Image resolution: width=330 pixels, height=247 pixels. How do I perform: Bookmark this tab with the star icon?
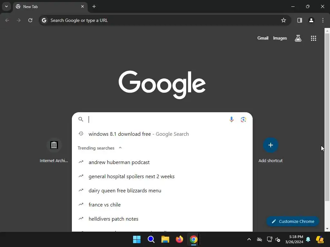point(284,20)
